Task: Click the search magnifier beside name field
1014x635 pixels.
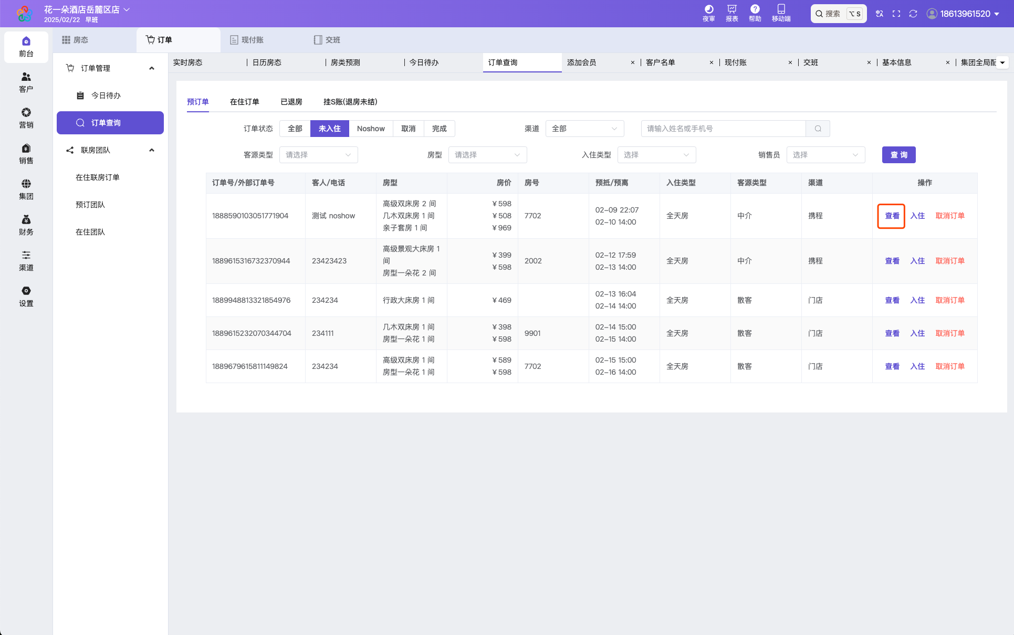Action: (x=818, y=129)
